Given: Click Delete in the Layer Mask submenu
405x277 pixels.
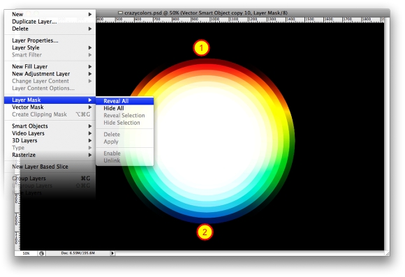Looking at the screenshot, I should [125, 134].
